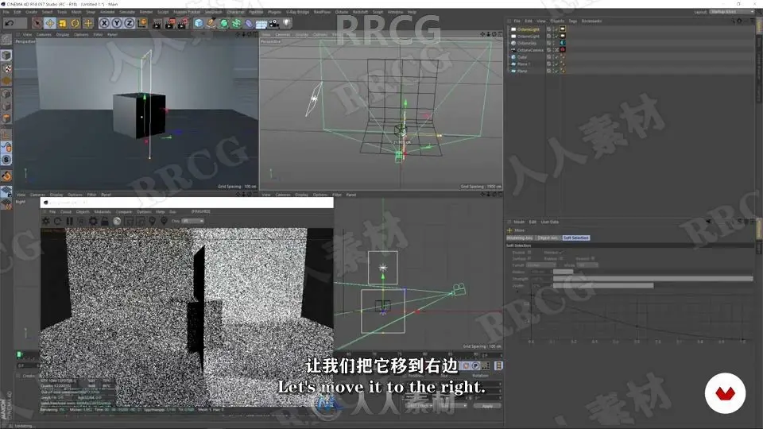Open the green generators icon
763x429 pixels.
coord(224,23)
